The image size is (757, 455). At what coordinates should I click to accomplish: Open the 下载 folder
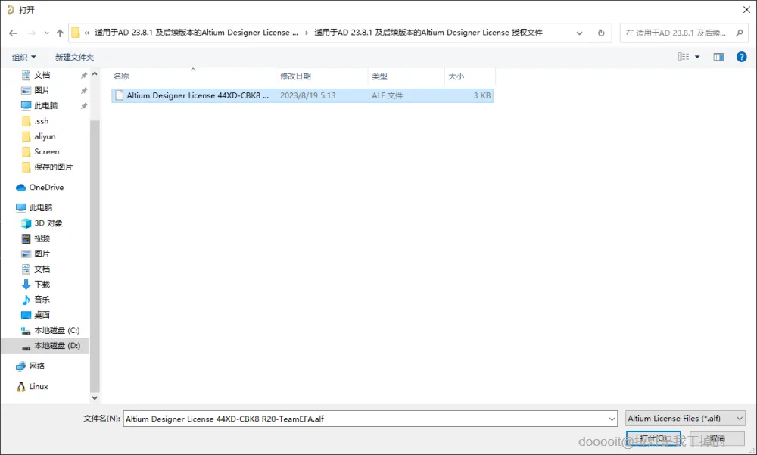pyautogui.click(x=42, y=285)
